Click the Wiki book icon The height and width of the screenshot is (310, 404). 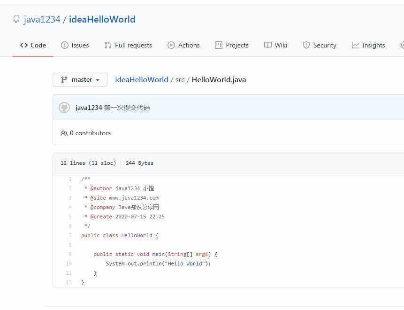268,45
